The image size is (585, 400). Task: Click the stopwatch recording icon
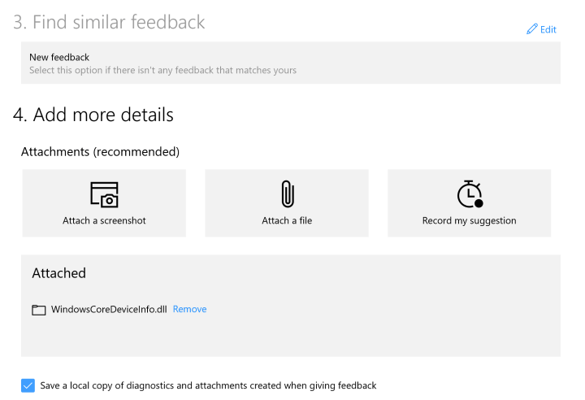(x=470, y=194)
